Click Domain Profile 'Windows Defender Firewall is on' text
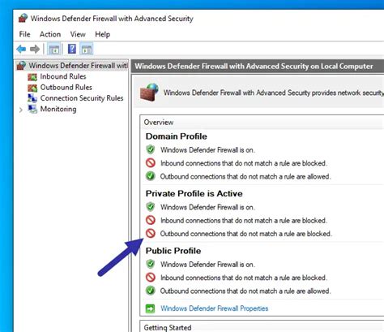 click(x=207, y=149)
